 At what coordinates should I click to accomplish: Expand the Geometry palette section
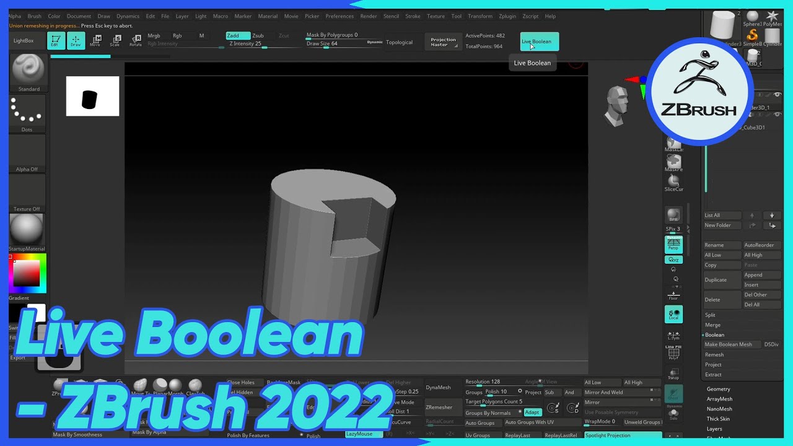pyautogui.click(x=719, y=389)
